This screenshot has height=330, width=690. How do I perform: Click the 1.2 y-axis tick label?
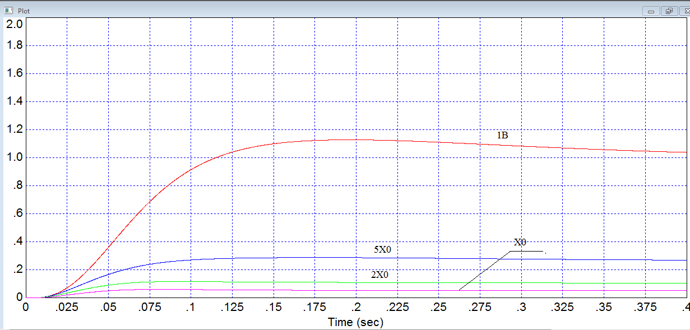click(14, 129)
